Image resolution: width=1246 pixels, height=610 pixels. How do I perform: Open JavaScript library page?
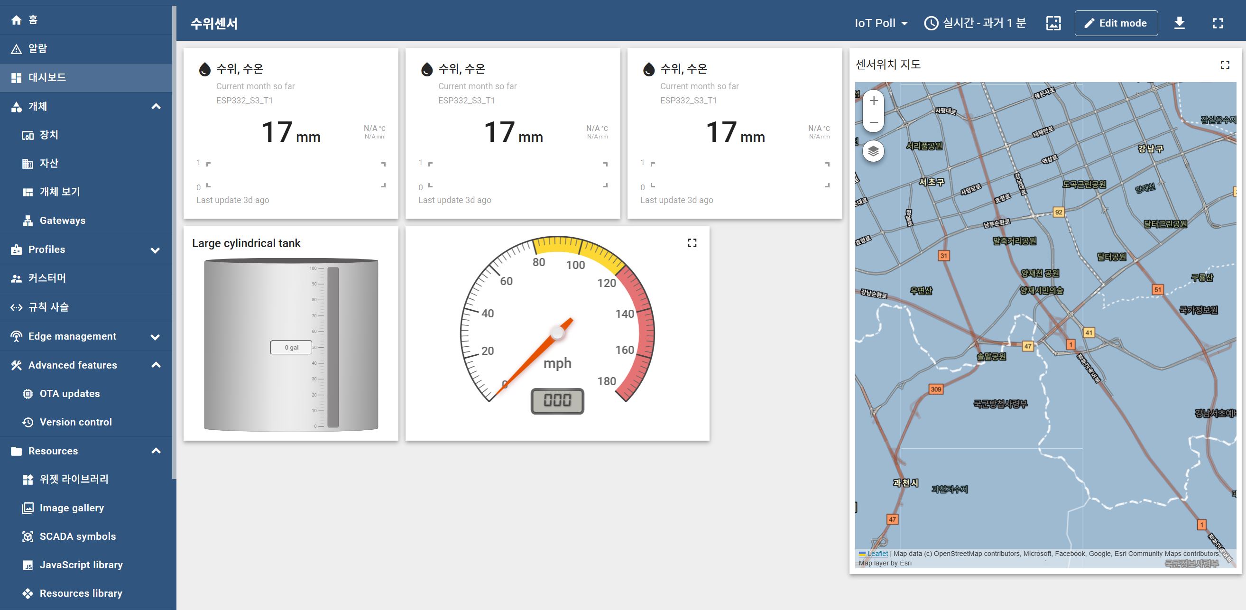pyautogui.click(x=86, y=565)
